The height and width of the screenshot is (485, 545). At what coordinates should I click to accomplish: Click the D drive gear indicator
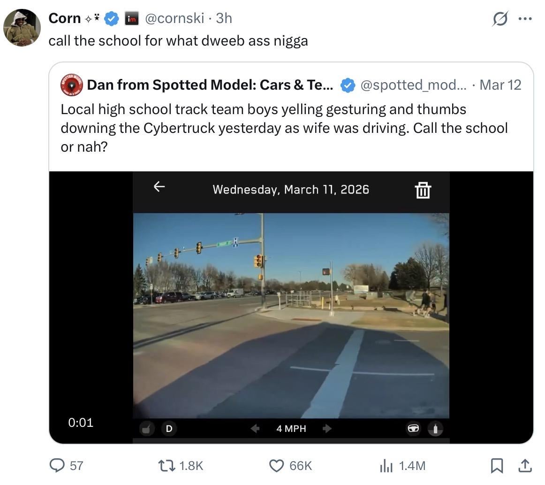169,429
